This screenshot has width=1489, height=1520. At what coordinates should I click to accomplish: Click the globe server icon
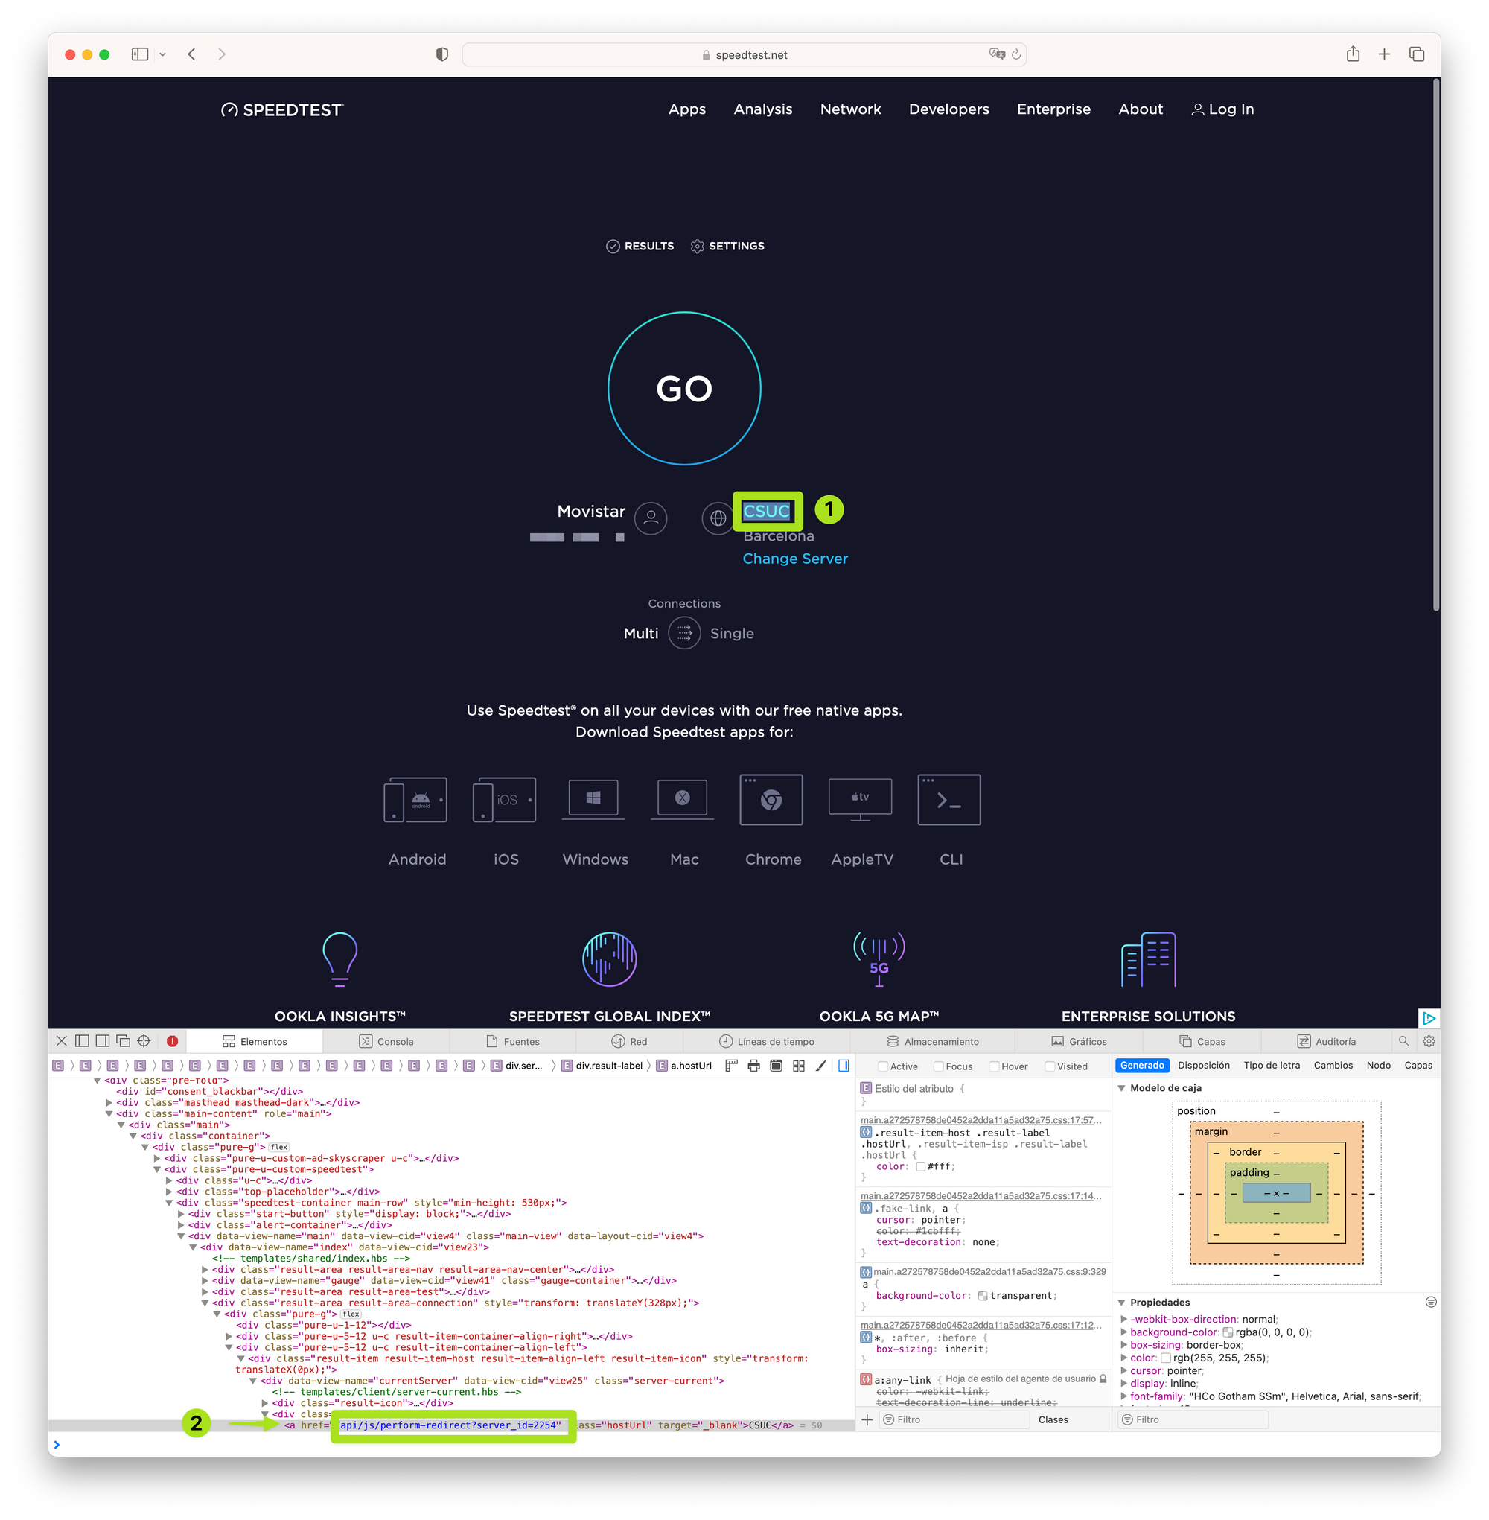point(718,517)
